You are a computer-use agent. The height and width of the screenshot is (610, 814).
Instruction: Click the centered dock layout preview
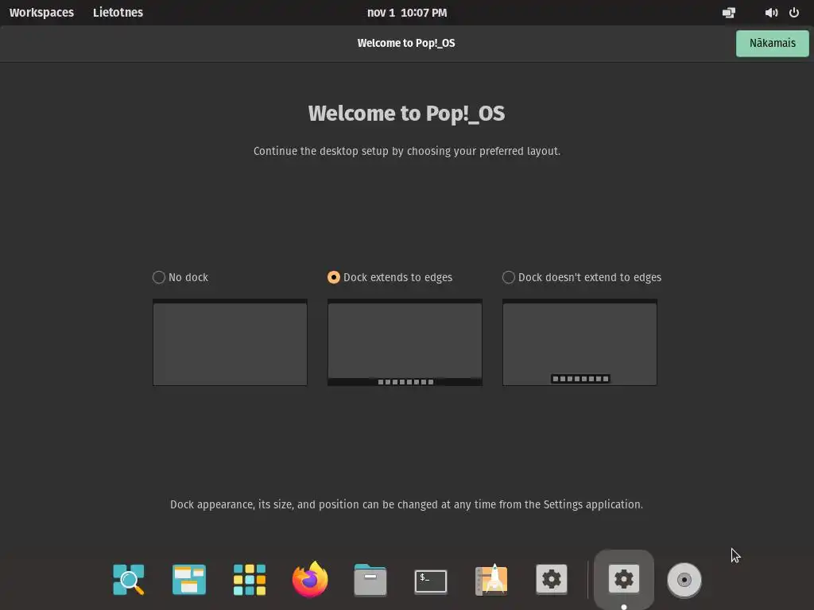[579, 342]
